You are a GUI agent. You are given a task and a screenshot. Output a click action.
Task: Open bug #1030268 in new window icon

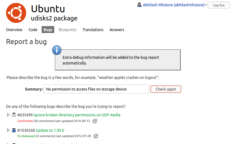96,136
